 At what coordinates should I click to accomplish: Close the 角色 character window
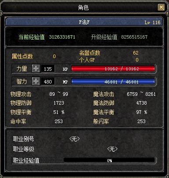click(x=161, y=7)
